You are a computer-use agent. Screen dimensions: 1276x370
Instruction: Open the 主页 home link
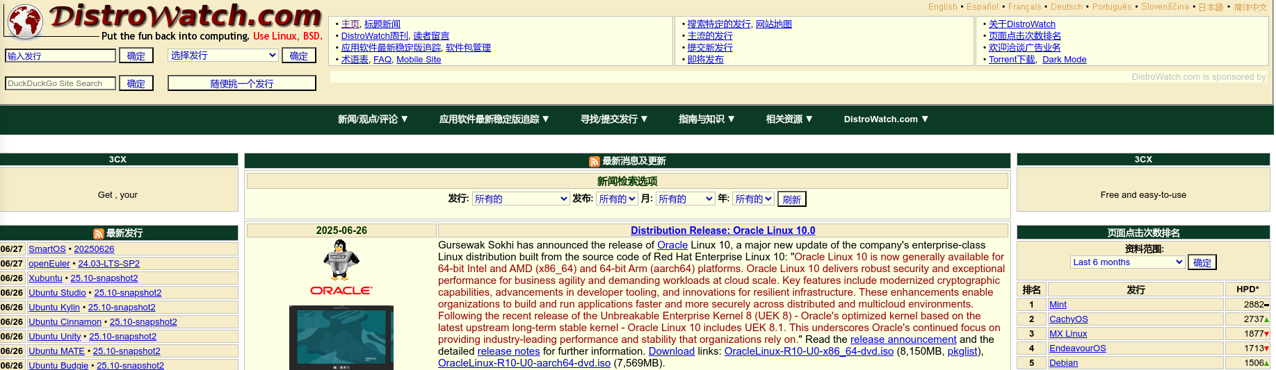[x=350, y=24]
